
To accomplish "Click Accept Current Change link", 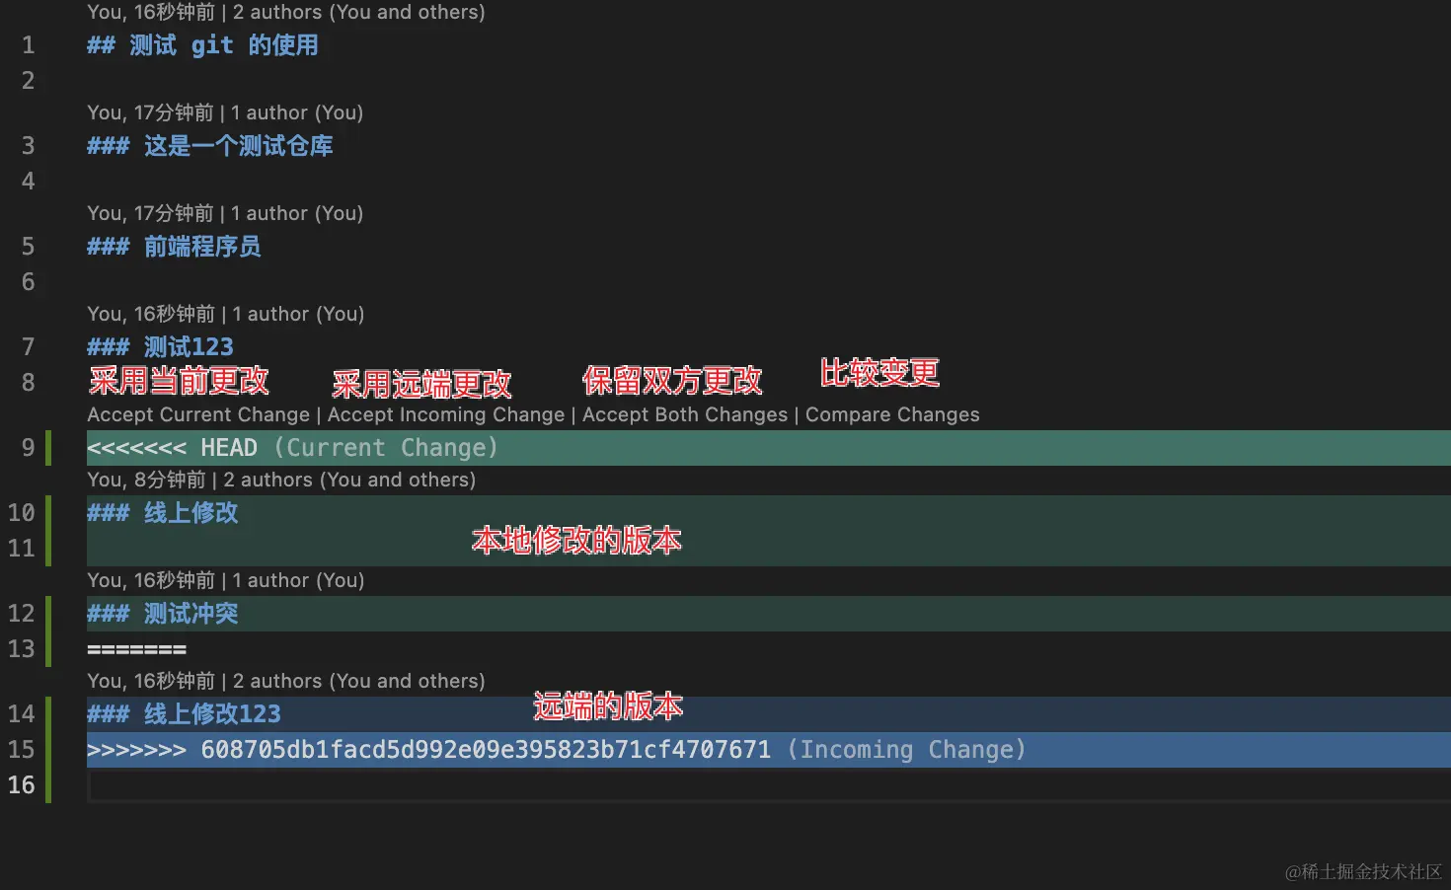I will coord(198,414).
